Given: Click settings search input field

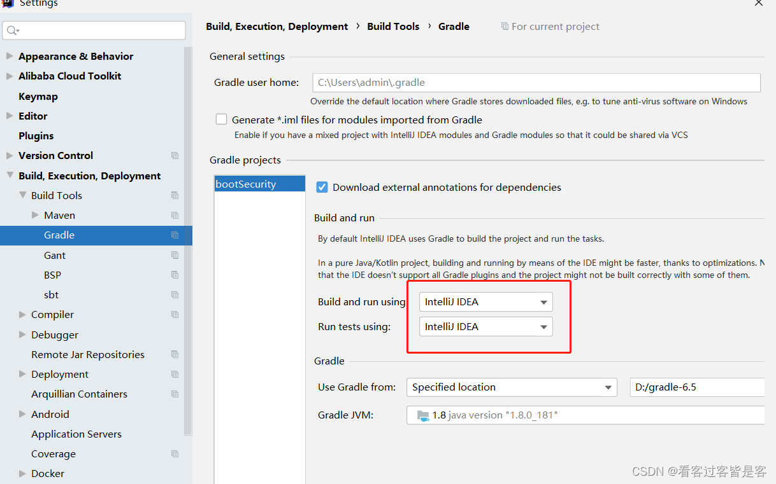Looking at the screenshot, I should [x=94, y=30].
